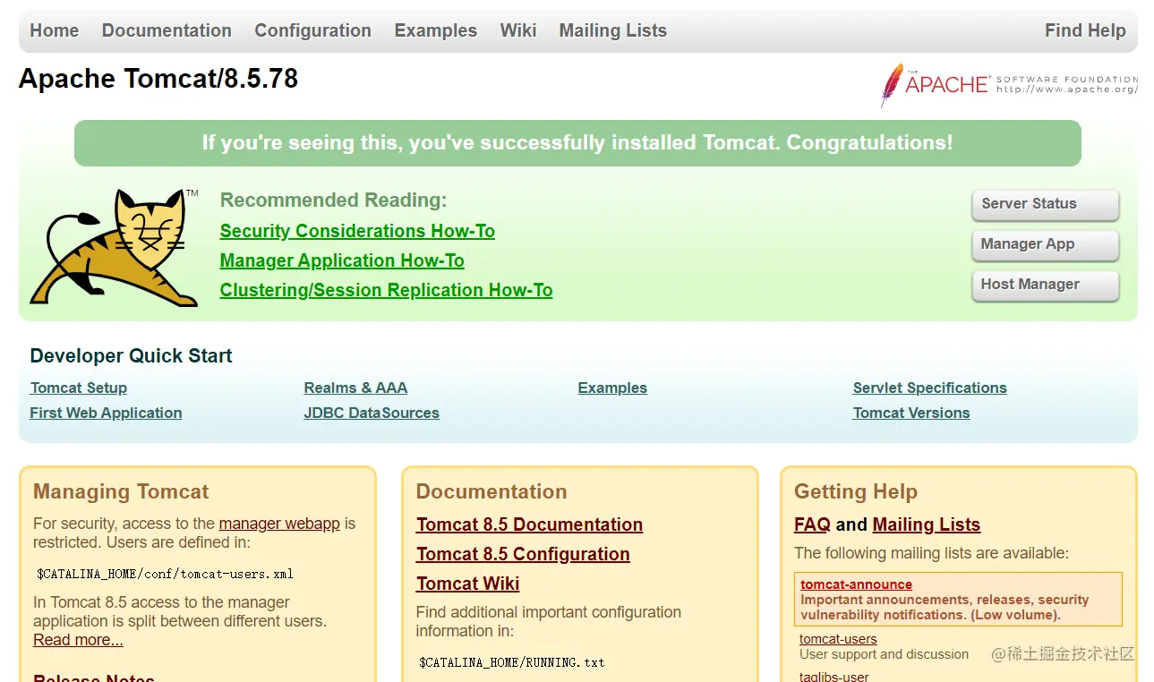Open Clustering/Session Replication How-To link
Image resolution: width=1154 pixels, height=682 pixels.
coord(386,290)
